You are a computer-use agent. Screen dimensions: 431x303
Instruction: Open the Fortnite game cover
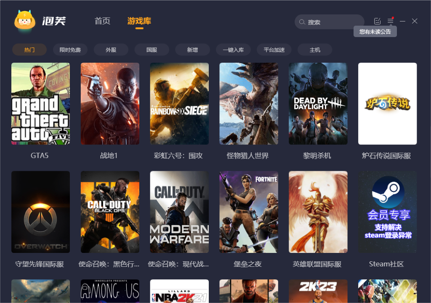[x=249, y=212]
